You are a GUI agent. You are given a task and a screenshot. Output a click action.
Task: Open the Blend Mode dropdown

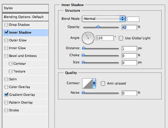(104, 19)
